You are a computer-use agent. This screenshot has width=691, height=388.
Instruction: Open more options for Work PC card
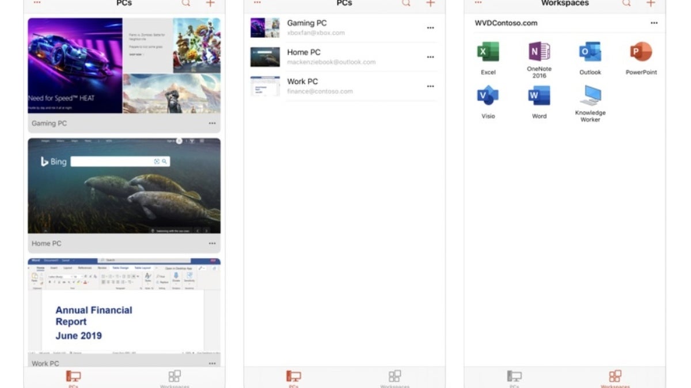pyautogui.click(x=212, y=363)
